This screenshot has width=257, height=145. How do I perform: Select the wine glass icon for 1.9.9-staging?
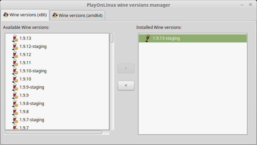(x=15, y=87)
